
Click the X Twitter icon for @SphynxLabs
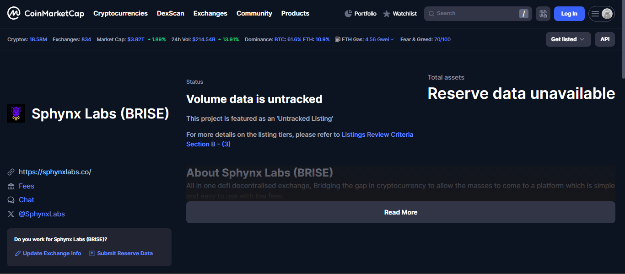coord(11,214)
